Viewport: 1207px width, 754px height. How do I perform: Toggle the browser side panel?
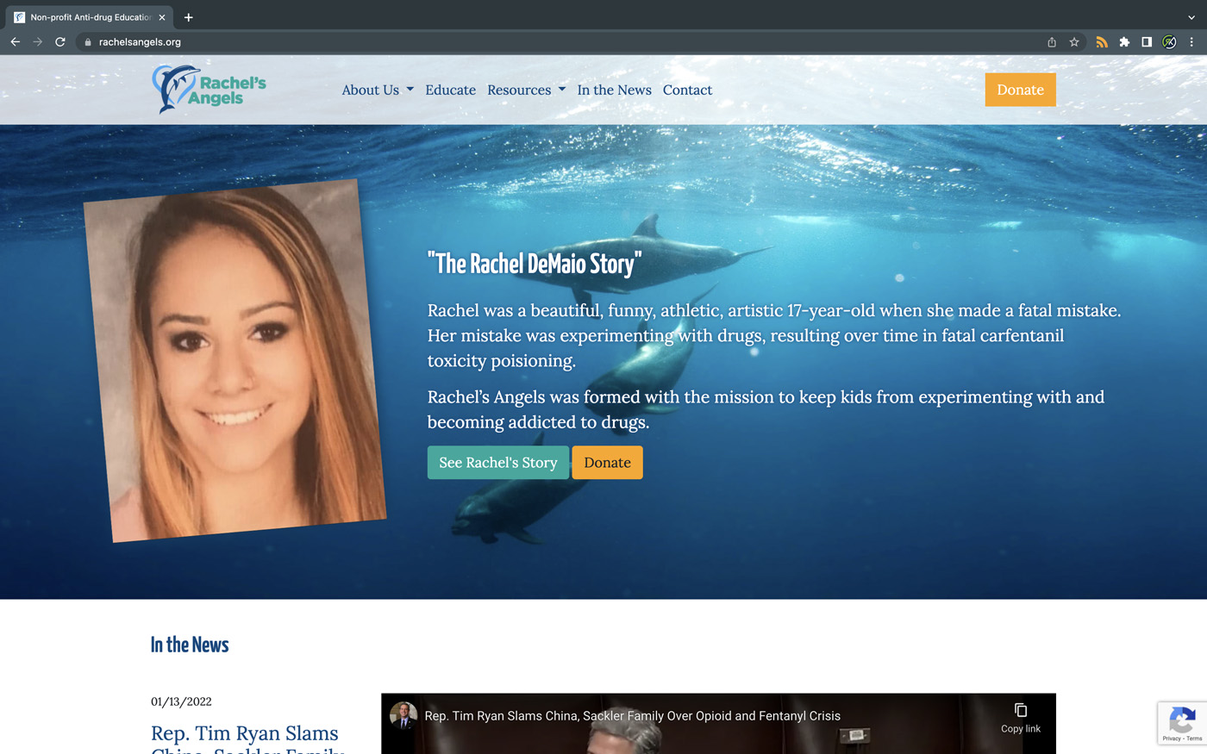1147,41
